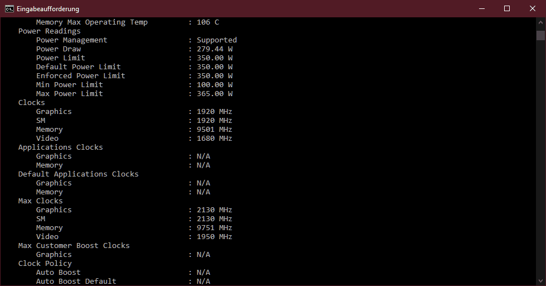This screenshot has height=286, width=546.
Task: Click the 'Memory Max Operating Temp' line
Action: tap(92, 22)
